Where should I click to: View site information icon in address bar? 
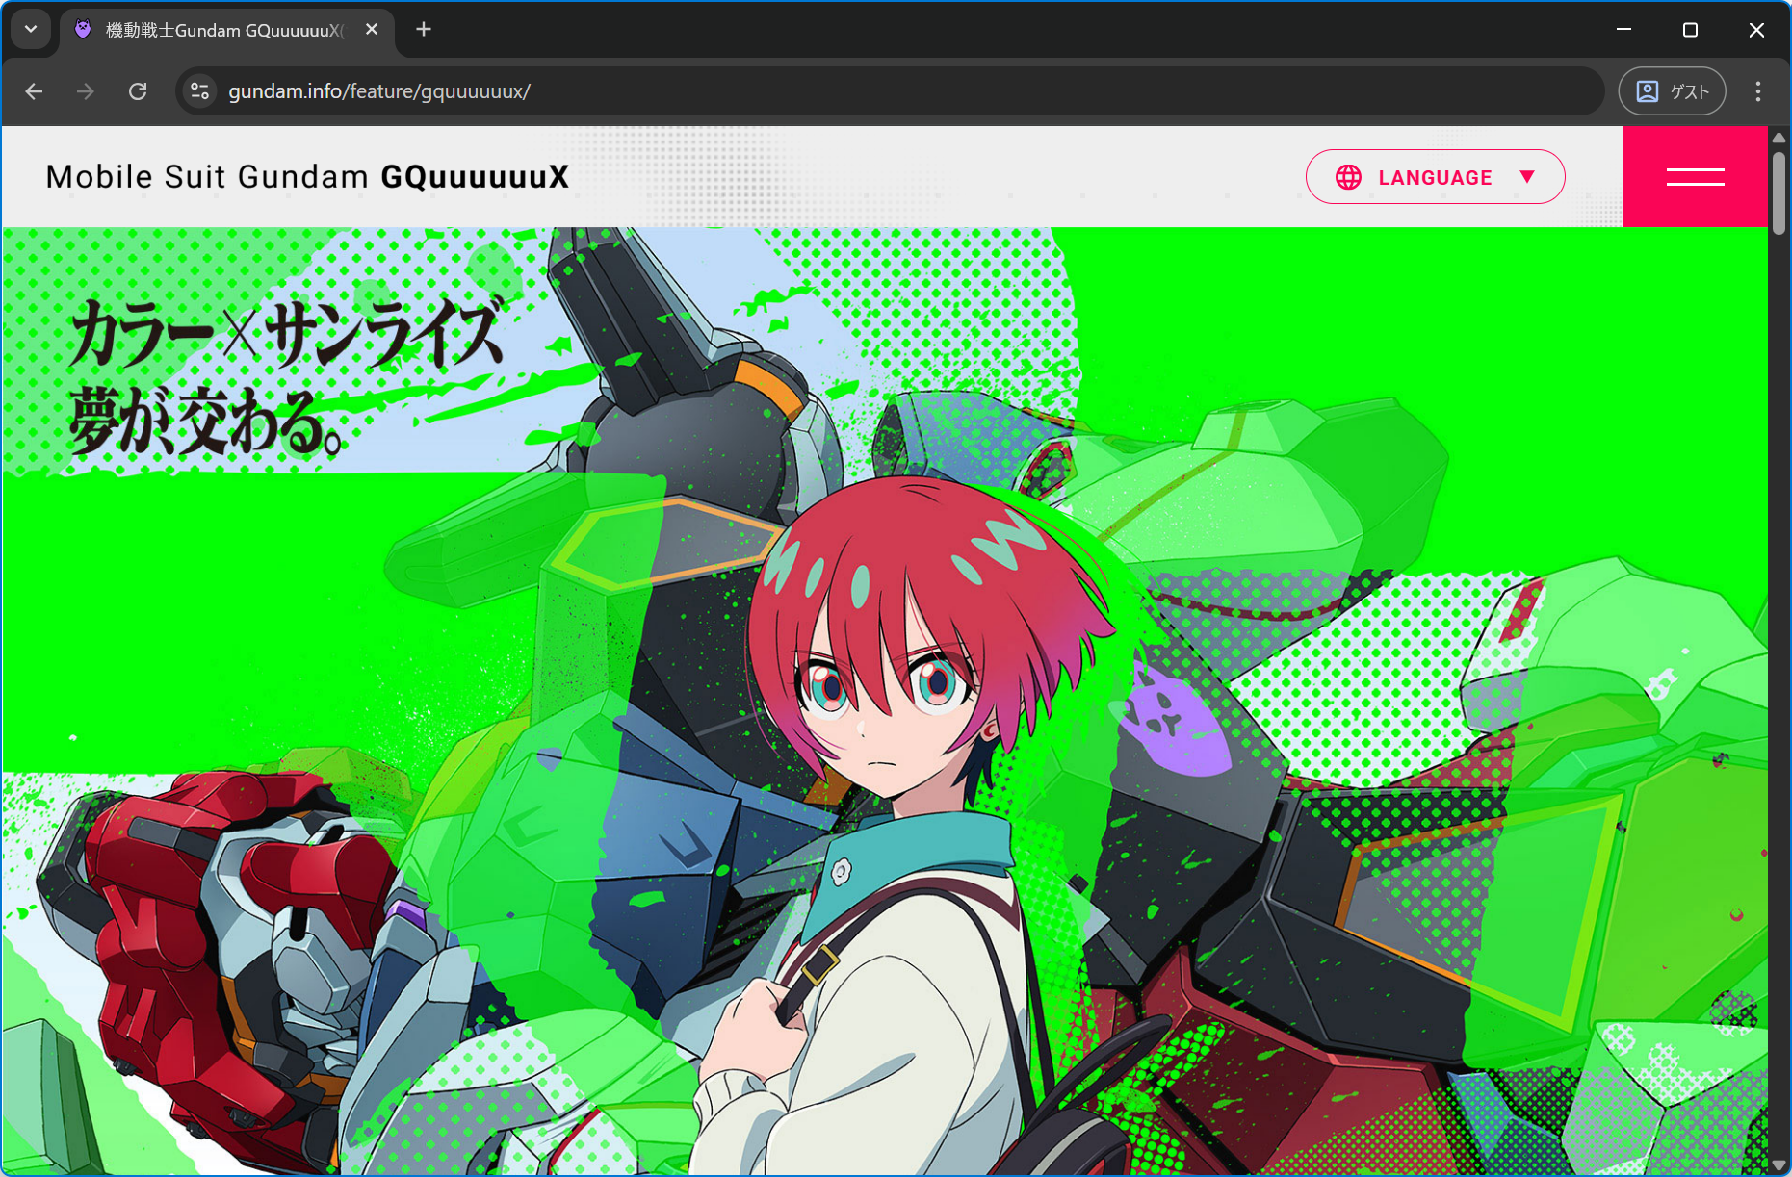coord(199,91)
